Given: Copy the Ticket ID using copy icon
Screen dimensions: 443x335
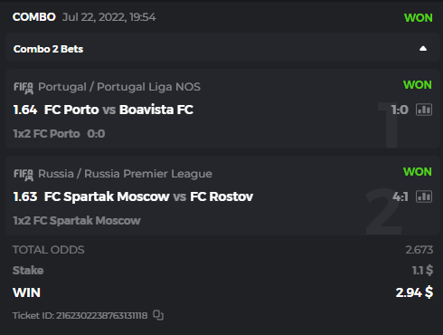Looking at the screenshot, I should coord(158,315).
